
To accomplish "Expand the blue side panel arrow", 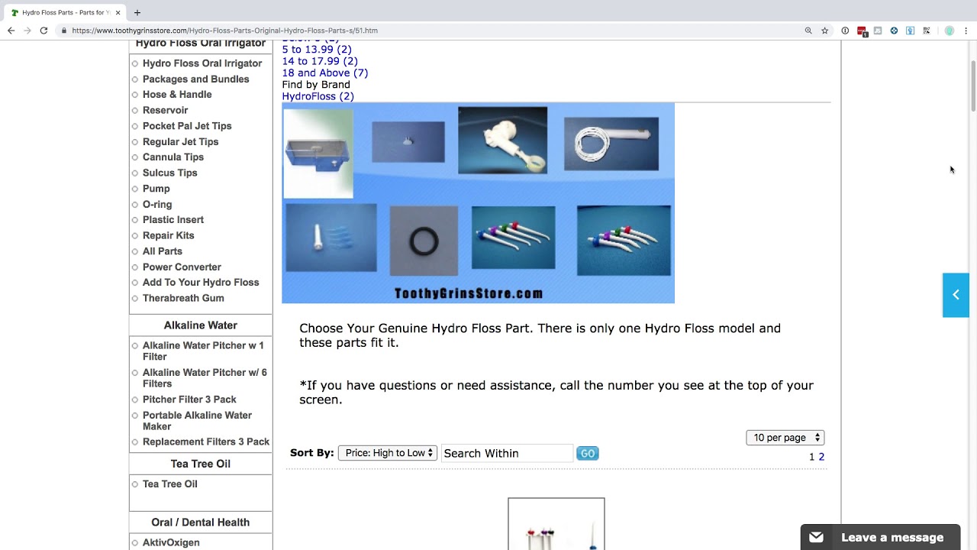I will [x=956, y=295].
